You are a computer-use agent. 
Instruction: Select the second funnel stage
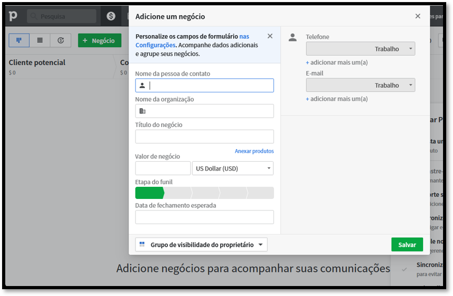click(177, 193)
